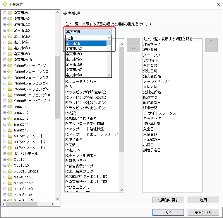Image resolution: width=223 pixels, height=218 pixels.
Task: Click the キャンセル button
Action: click(x=203, y=212)
